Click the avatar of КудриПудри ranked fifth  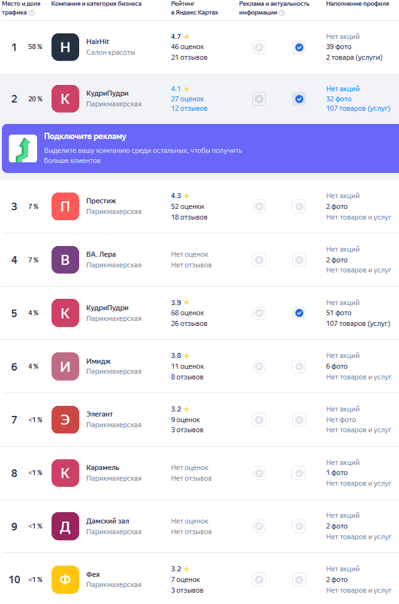tap(65, 313)
